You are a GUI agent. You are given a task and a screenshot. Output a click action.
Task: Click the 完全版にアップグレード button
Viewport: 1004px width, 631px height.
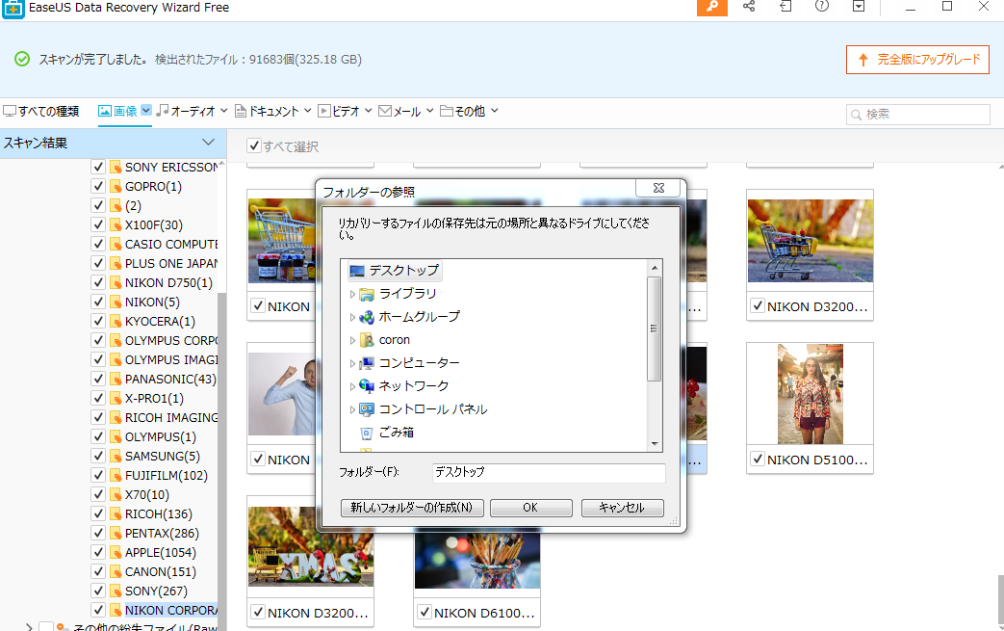pyautogui.click(x=917, y=60)
